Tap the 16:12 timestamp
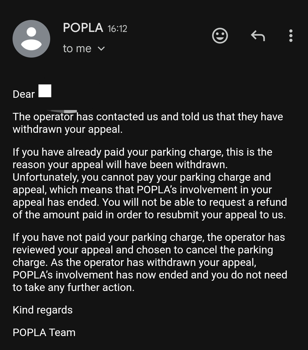This screenshot has height=350, width=308. tap(117, 29)
